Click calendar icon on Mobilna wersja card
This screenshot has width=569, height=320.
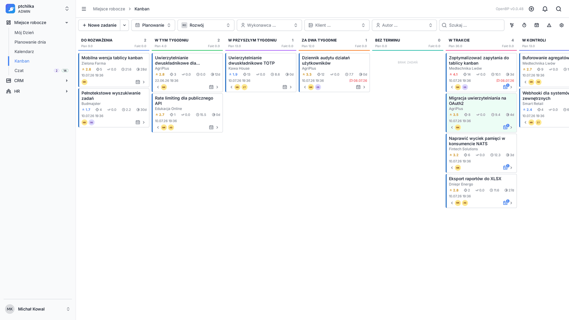point(138,82)
